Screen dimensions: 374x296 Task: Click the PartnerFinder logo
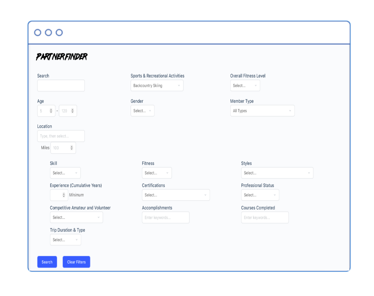tap(62, 57)
